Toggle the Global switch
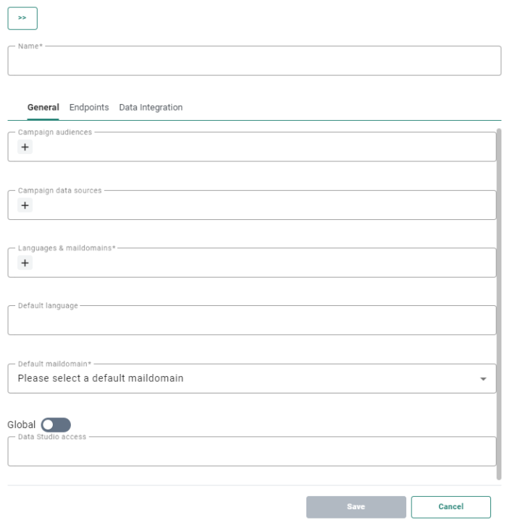507x528 pixels. 56,425
